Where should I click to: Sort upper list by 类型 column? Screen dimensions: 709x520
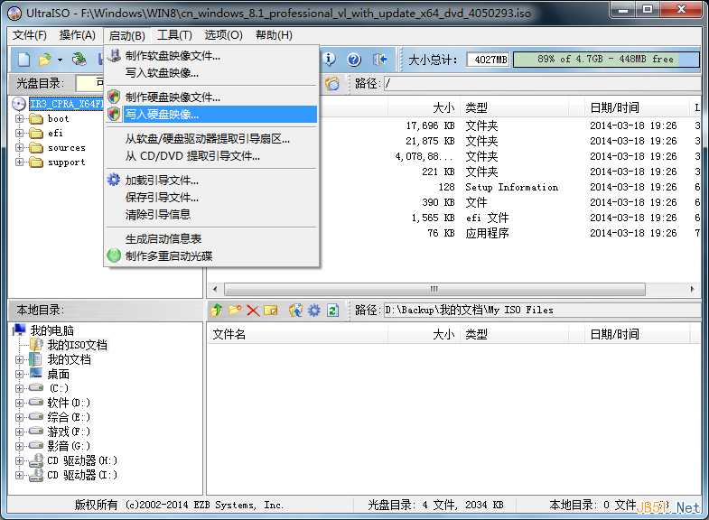pos(515,107)
